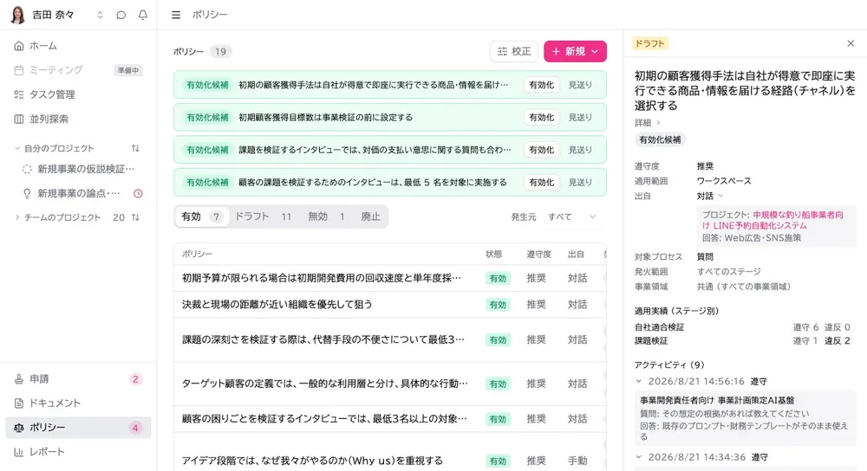Viewport: 867px width, 471px height.
Task: Click the 遵守度 column header
Action: tap(538, 254)
